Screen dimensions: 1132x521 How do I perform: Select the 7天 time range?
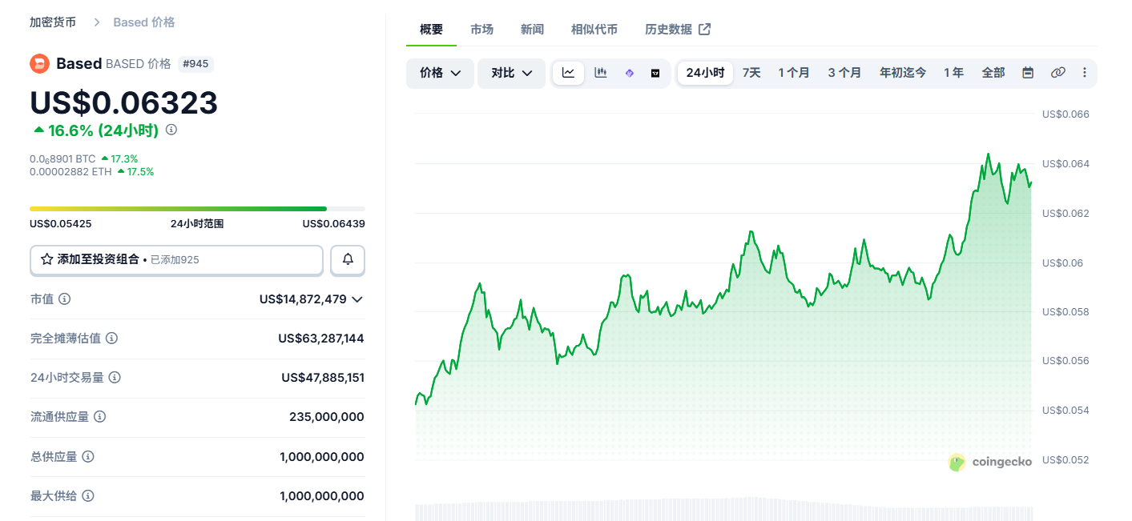point(751,73)
